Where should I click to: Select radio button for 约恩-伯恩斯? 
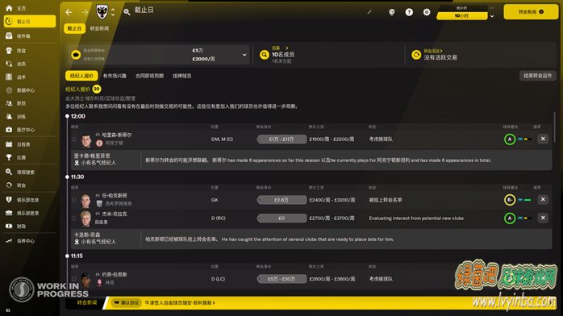pos(74,279)
